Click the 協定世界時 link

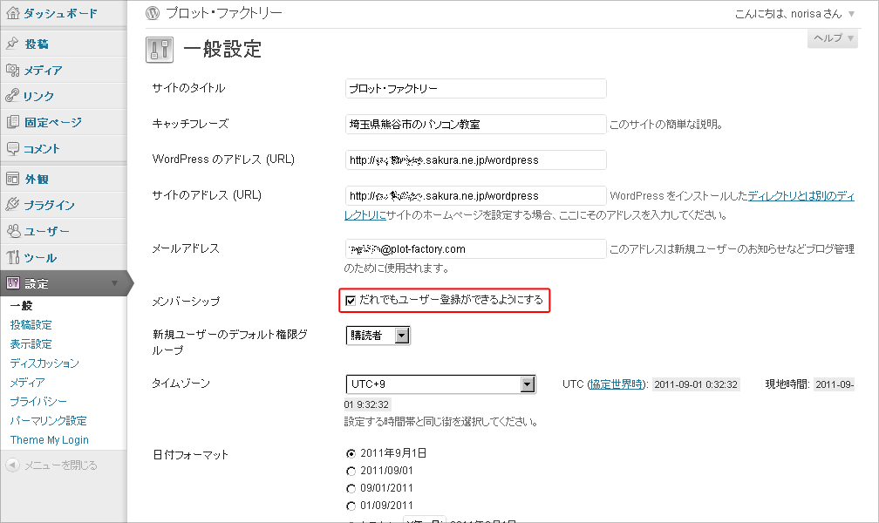[617, 384]
